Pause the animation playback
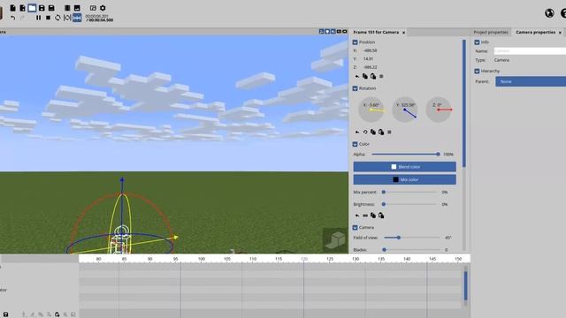 point(38,18)
